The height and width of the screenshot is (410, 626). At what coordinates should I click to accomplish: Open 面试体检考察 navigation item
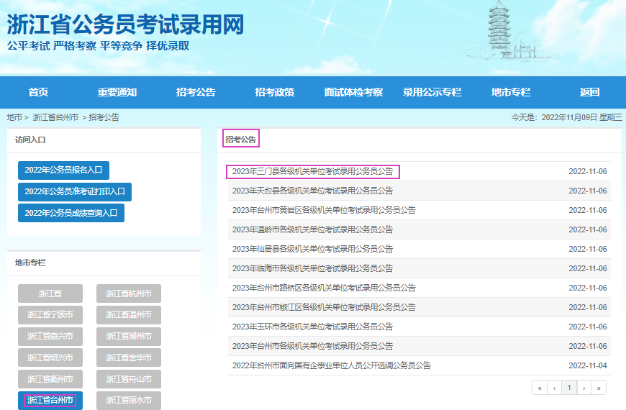point(353,92)
